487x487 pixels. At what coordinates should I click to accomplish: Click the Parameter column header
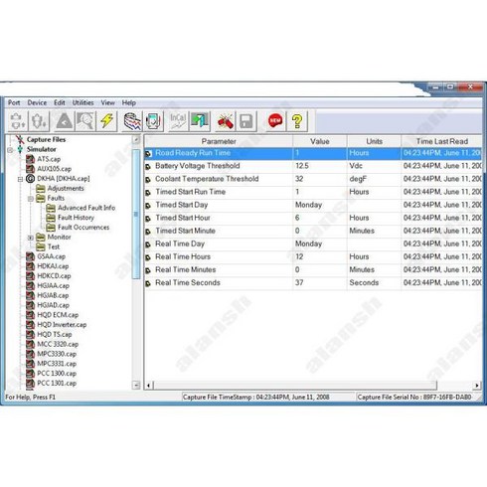coord(219,141)
